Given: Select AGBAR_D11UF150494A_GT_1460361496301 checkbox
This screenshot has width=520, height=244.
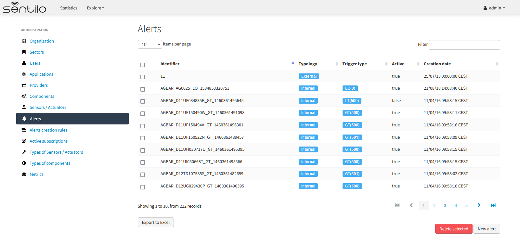Looking at the screenshot, I should pyautogui.click(x=143, y=126).
